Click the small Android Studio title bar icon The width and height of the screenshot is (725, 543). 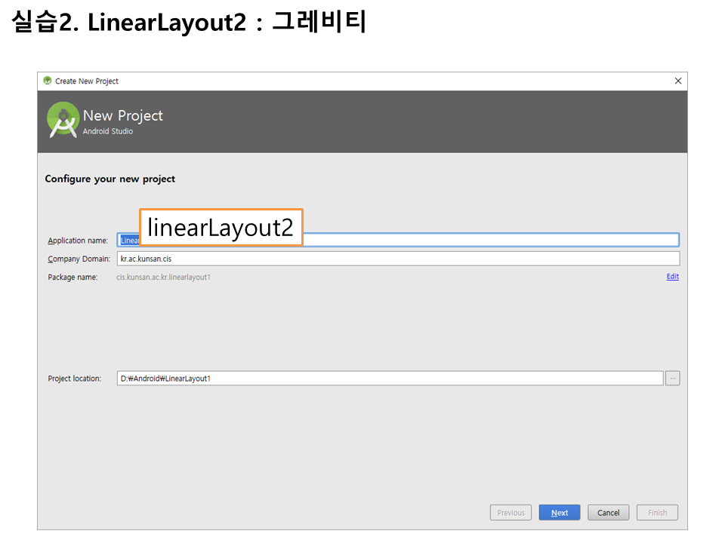pyautogui.click(x=48, y=81)
